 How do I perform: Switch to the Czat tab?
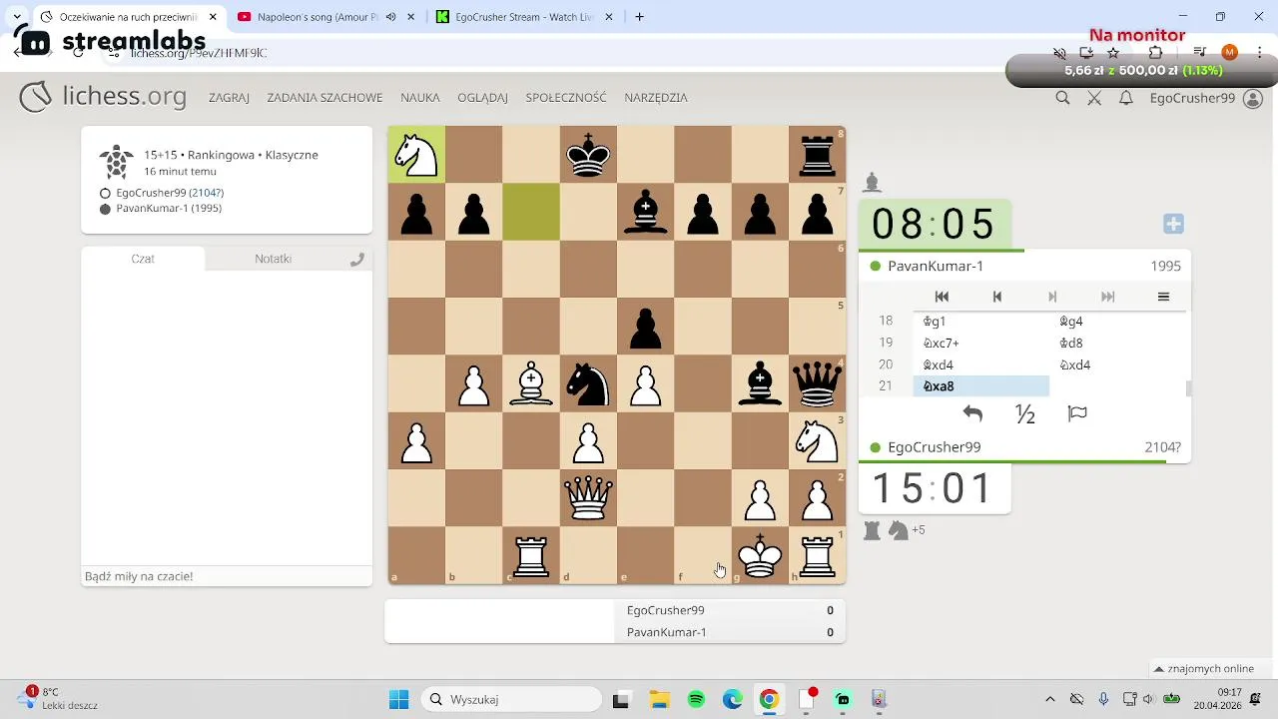143,259
